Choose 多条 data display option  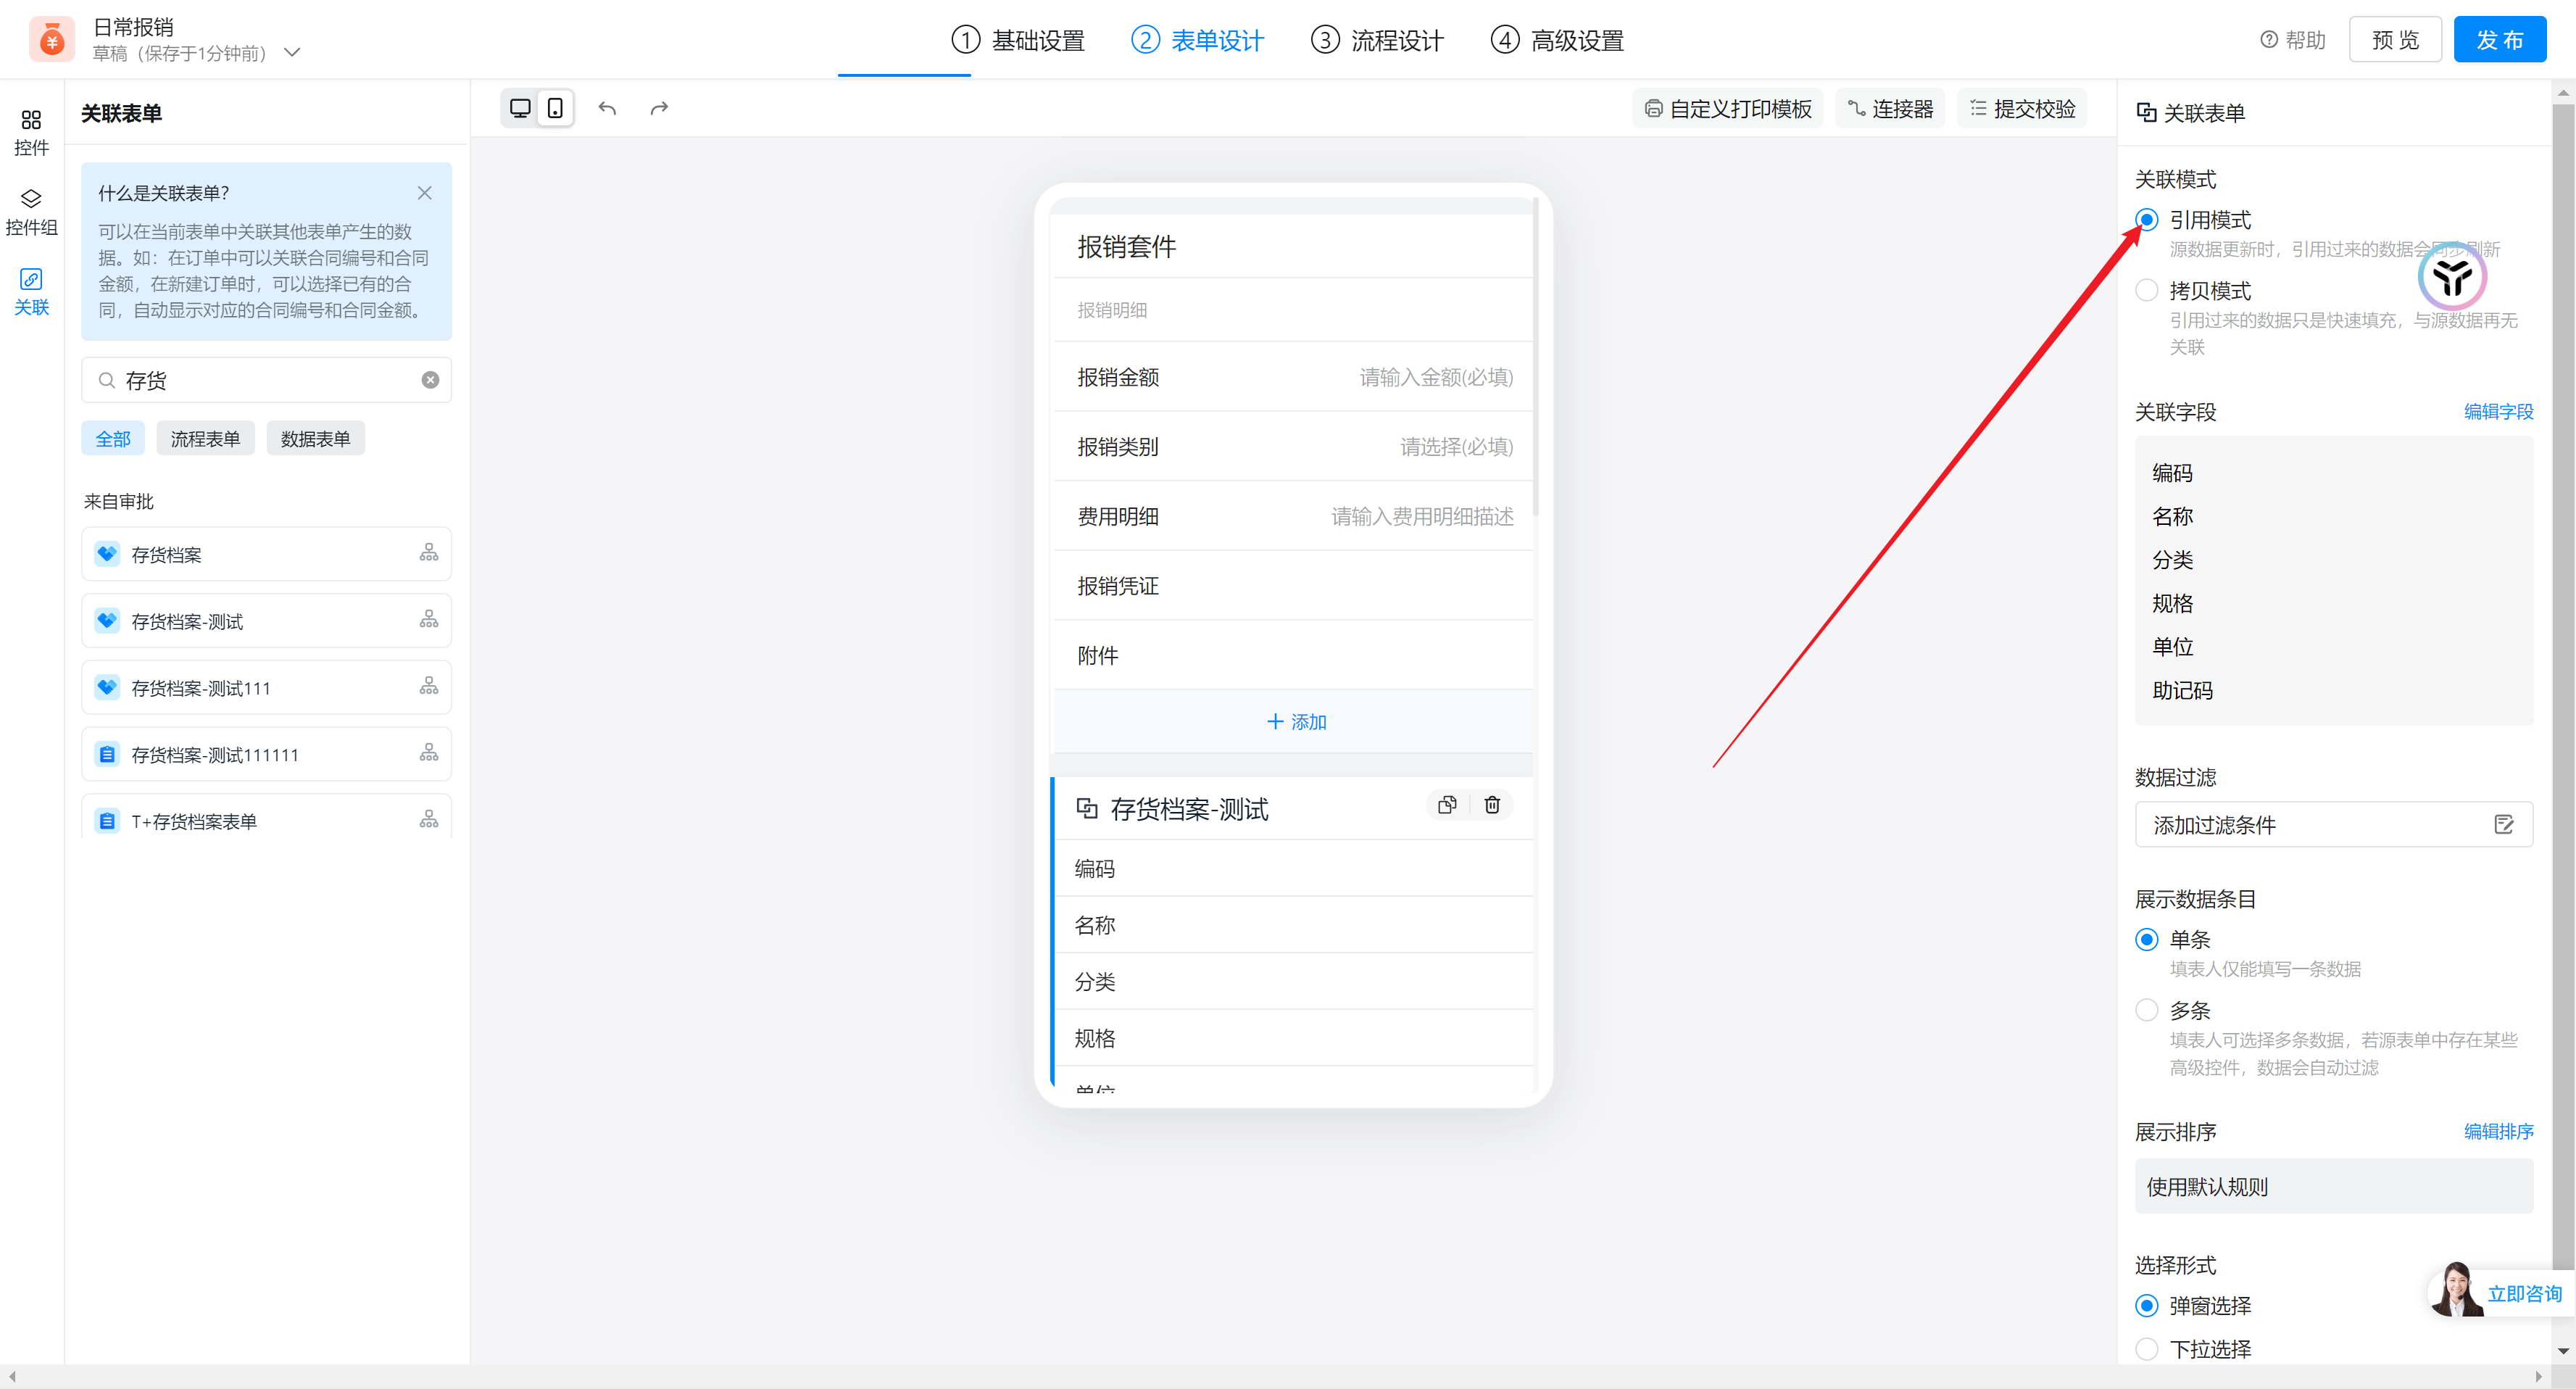coord(2147,1010)
